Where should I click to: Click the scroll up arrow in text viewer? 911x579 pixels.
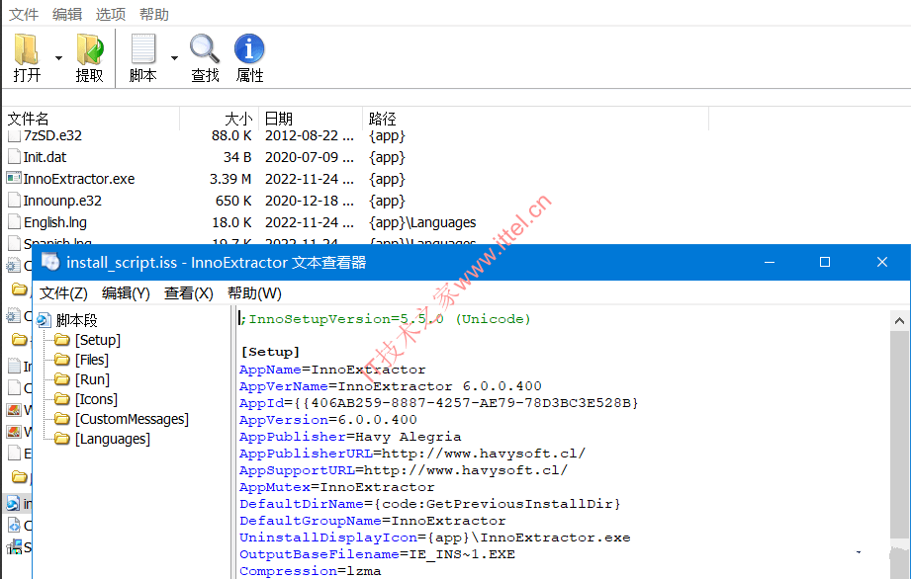coord(899,320)
